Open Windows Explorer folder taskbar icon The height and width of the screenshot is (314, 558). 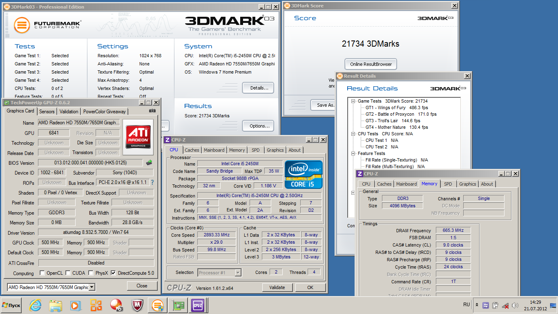point(55,305)
